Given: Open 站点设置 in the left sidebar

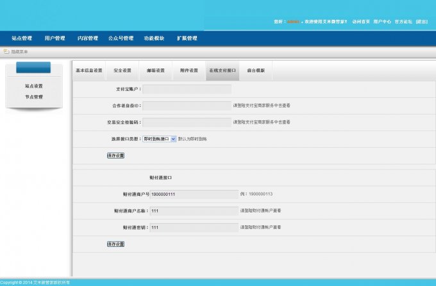Looking at the screenshot, I should (x=34, y=86).
